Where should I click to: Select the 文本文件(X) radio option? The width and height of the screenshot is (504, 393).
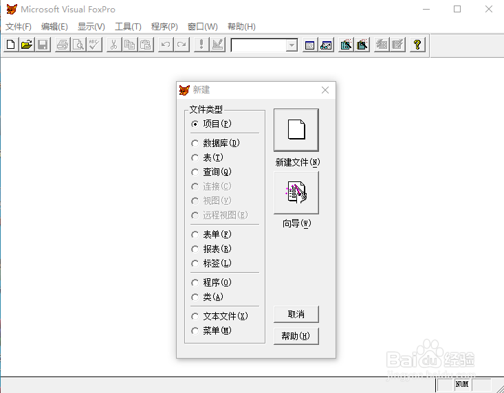coord(219,316)
